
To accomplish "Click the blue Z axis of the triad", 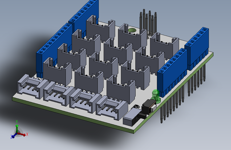I will (x=14, y=136).
